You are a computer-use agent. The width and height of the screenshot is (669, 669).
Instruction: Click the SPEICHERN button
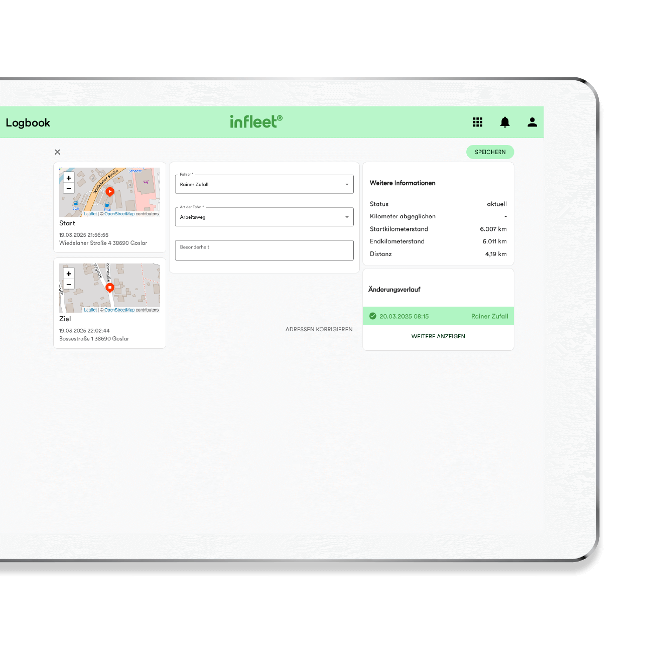(490, 152)
